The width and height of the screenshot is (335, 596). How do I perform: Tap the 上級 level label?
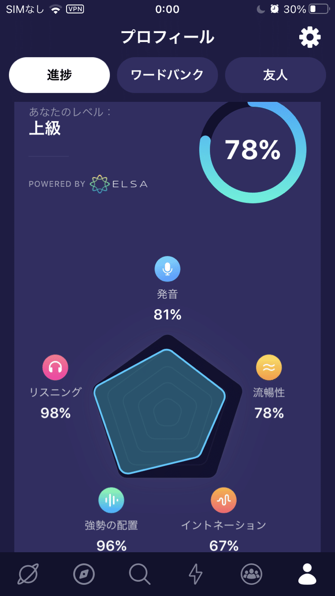45,129
